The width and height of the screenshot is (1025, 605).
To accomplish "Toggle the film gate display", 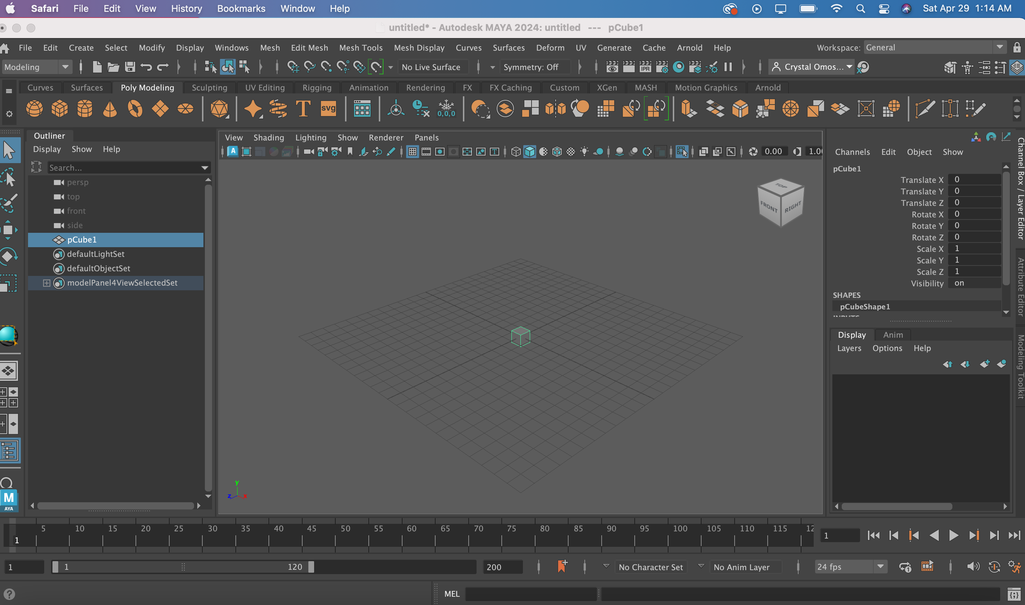I will tap(426, 152).
